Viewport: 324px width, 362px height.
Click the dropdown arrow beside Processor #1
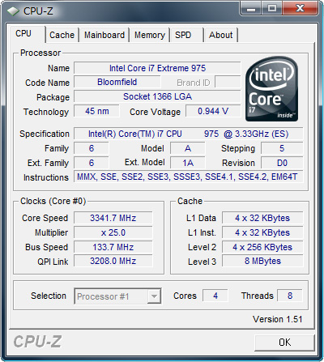tap(154, 296)
